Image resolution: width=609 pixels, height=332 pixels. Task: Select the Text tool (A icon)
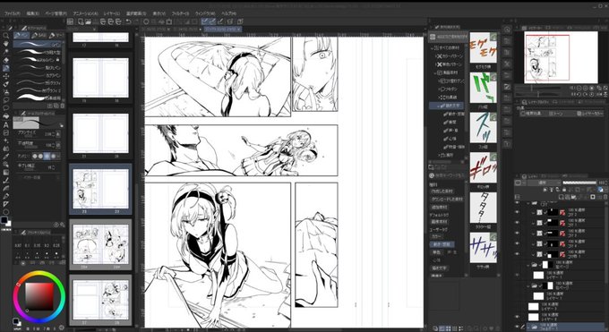6,125
